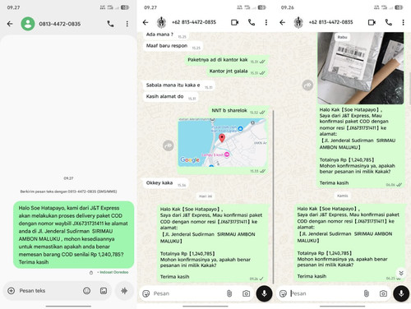Image resolution: width=411 pixels, height=309 pixels.
Task: Start video call in middle WhatsApp chat
Action: 235,22
